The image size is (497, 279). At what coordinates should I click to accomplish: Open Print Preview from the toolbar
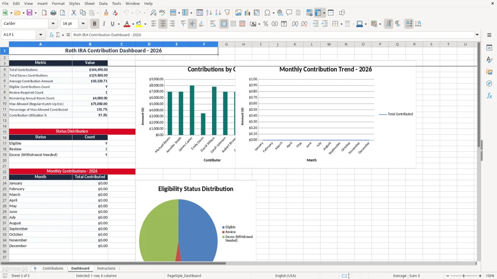[x=63, y=13]
